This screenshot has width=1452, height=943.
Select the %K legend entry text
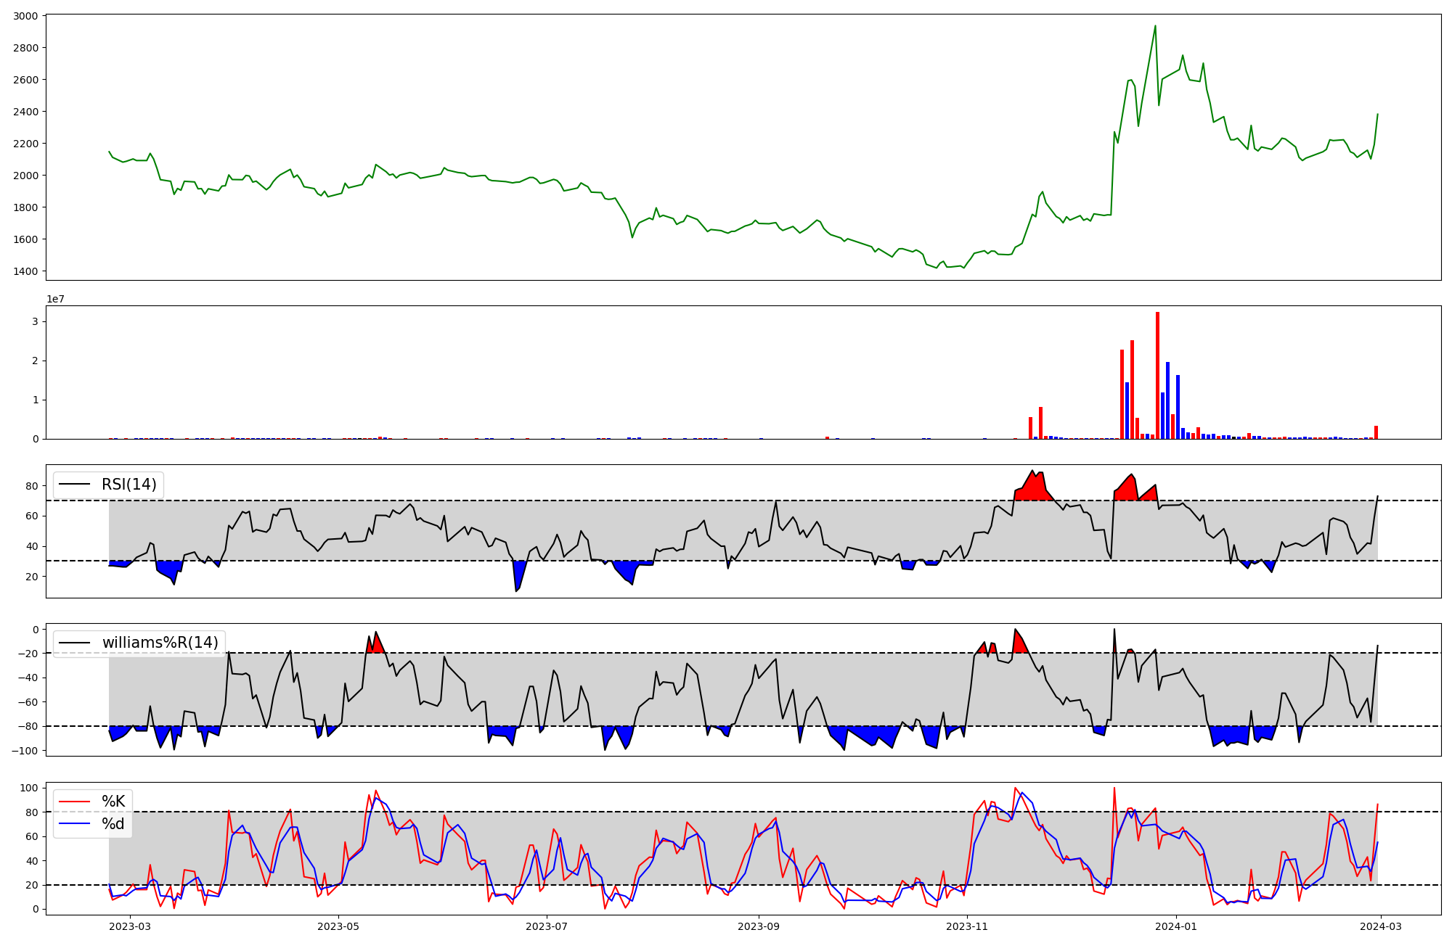click(113, 802)
